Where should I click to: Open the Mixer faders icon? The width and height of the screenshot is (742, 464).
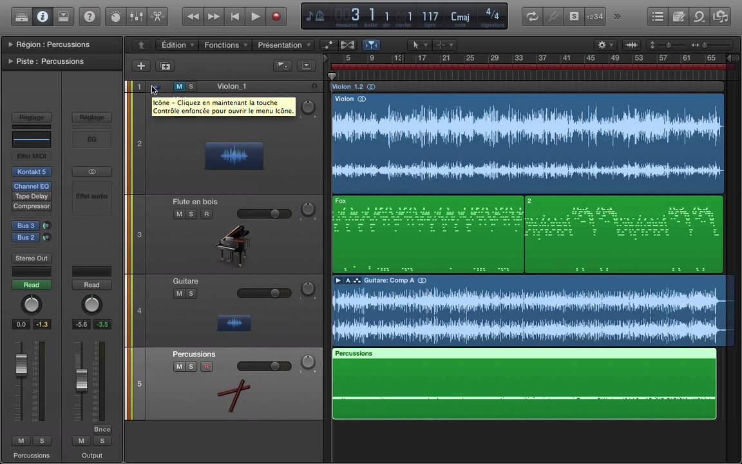[x=137, y=17]
